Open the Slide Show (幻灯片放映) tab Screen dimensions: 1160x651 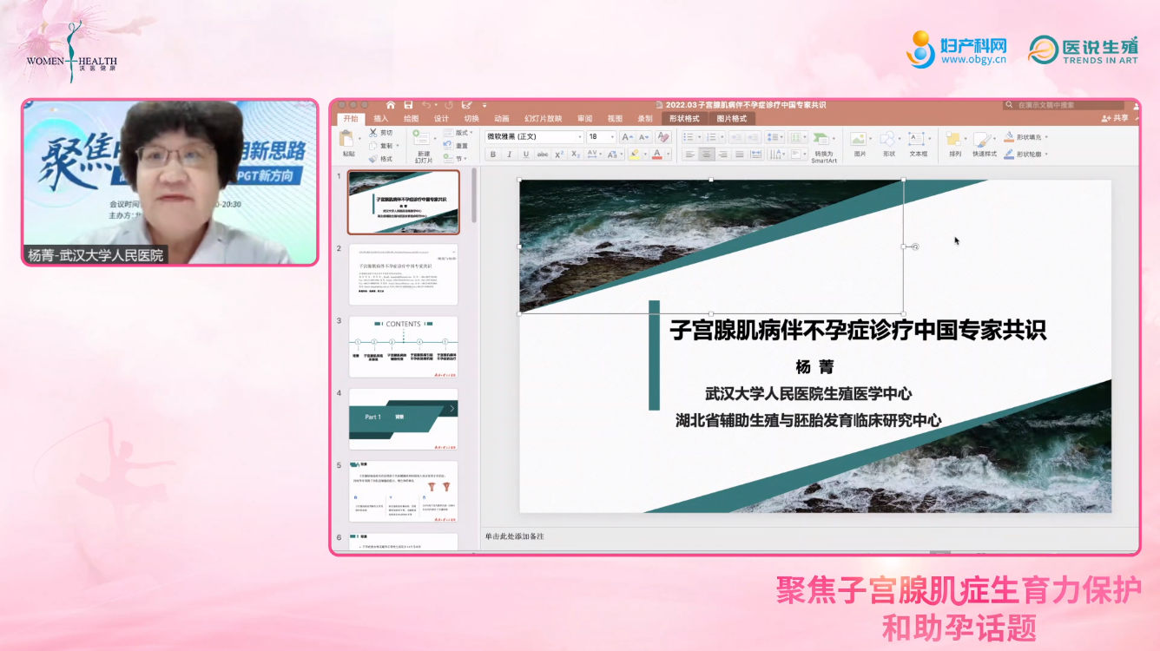(543, 119)
